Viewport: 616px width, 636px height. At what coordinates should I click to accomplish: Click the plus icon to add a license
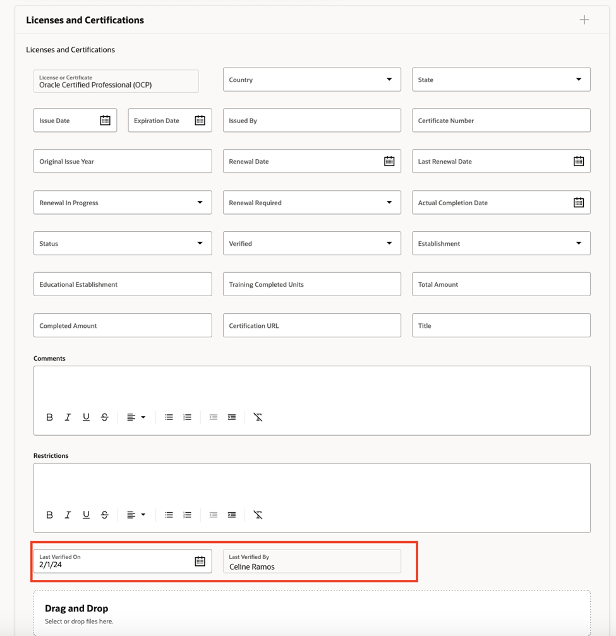tap(584, 20)
